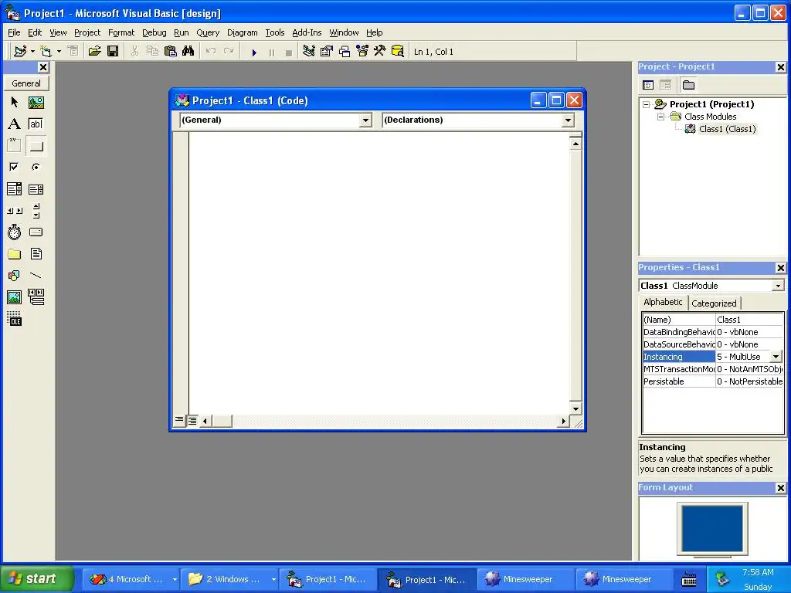Select the Frame control tool

pos(14,146)
